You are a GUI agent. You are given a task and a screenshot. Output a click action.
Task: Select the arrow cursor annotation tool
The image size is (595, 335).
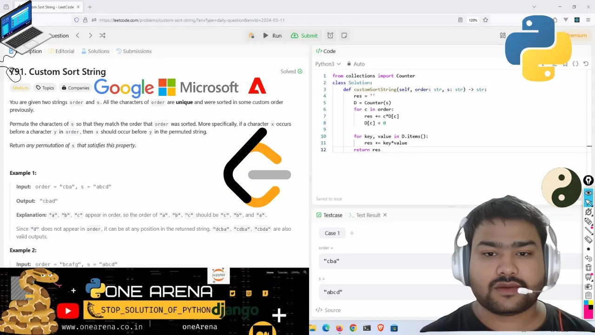pyautogui.click(x=588, y=202)
